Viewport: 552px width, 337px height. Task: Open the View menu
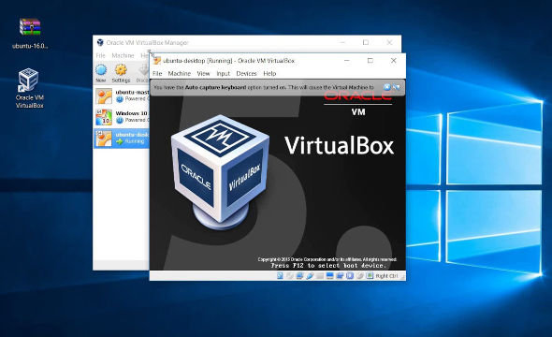pyautogui.click(x=203, y=73)
